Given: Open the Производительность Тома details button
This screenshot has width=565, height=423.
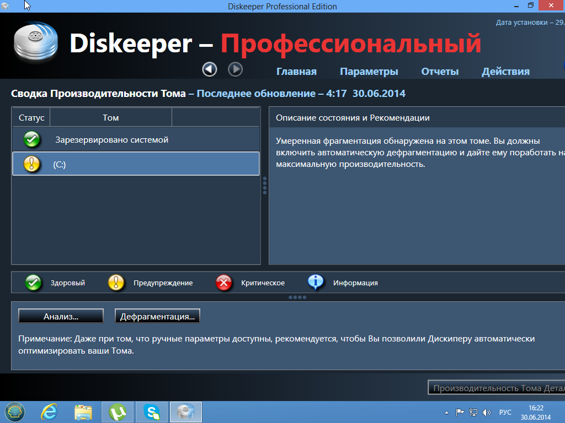Looking at the screenshot, I should pos(497,388).
